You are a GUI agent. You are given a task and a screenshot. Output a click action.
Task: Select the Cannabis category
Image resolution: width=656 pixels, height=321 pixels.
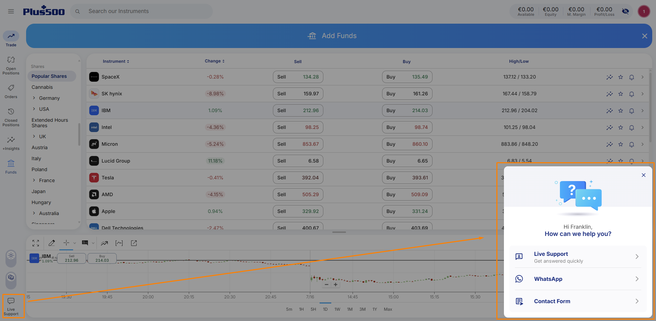[42, 87]
